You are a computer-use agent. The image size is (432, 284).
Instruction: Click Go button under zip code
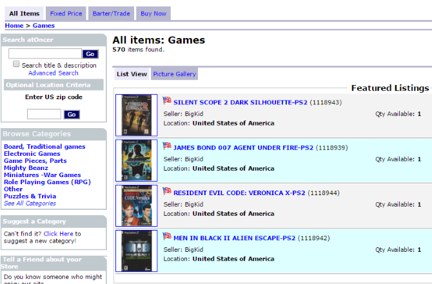[72, 115]
